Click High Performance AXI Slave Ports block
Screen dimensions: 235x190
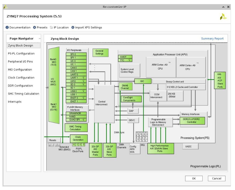(161, 149)
